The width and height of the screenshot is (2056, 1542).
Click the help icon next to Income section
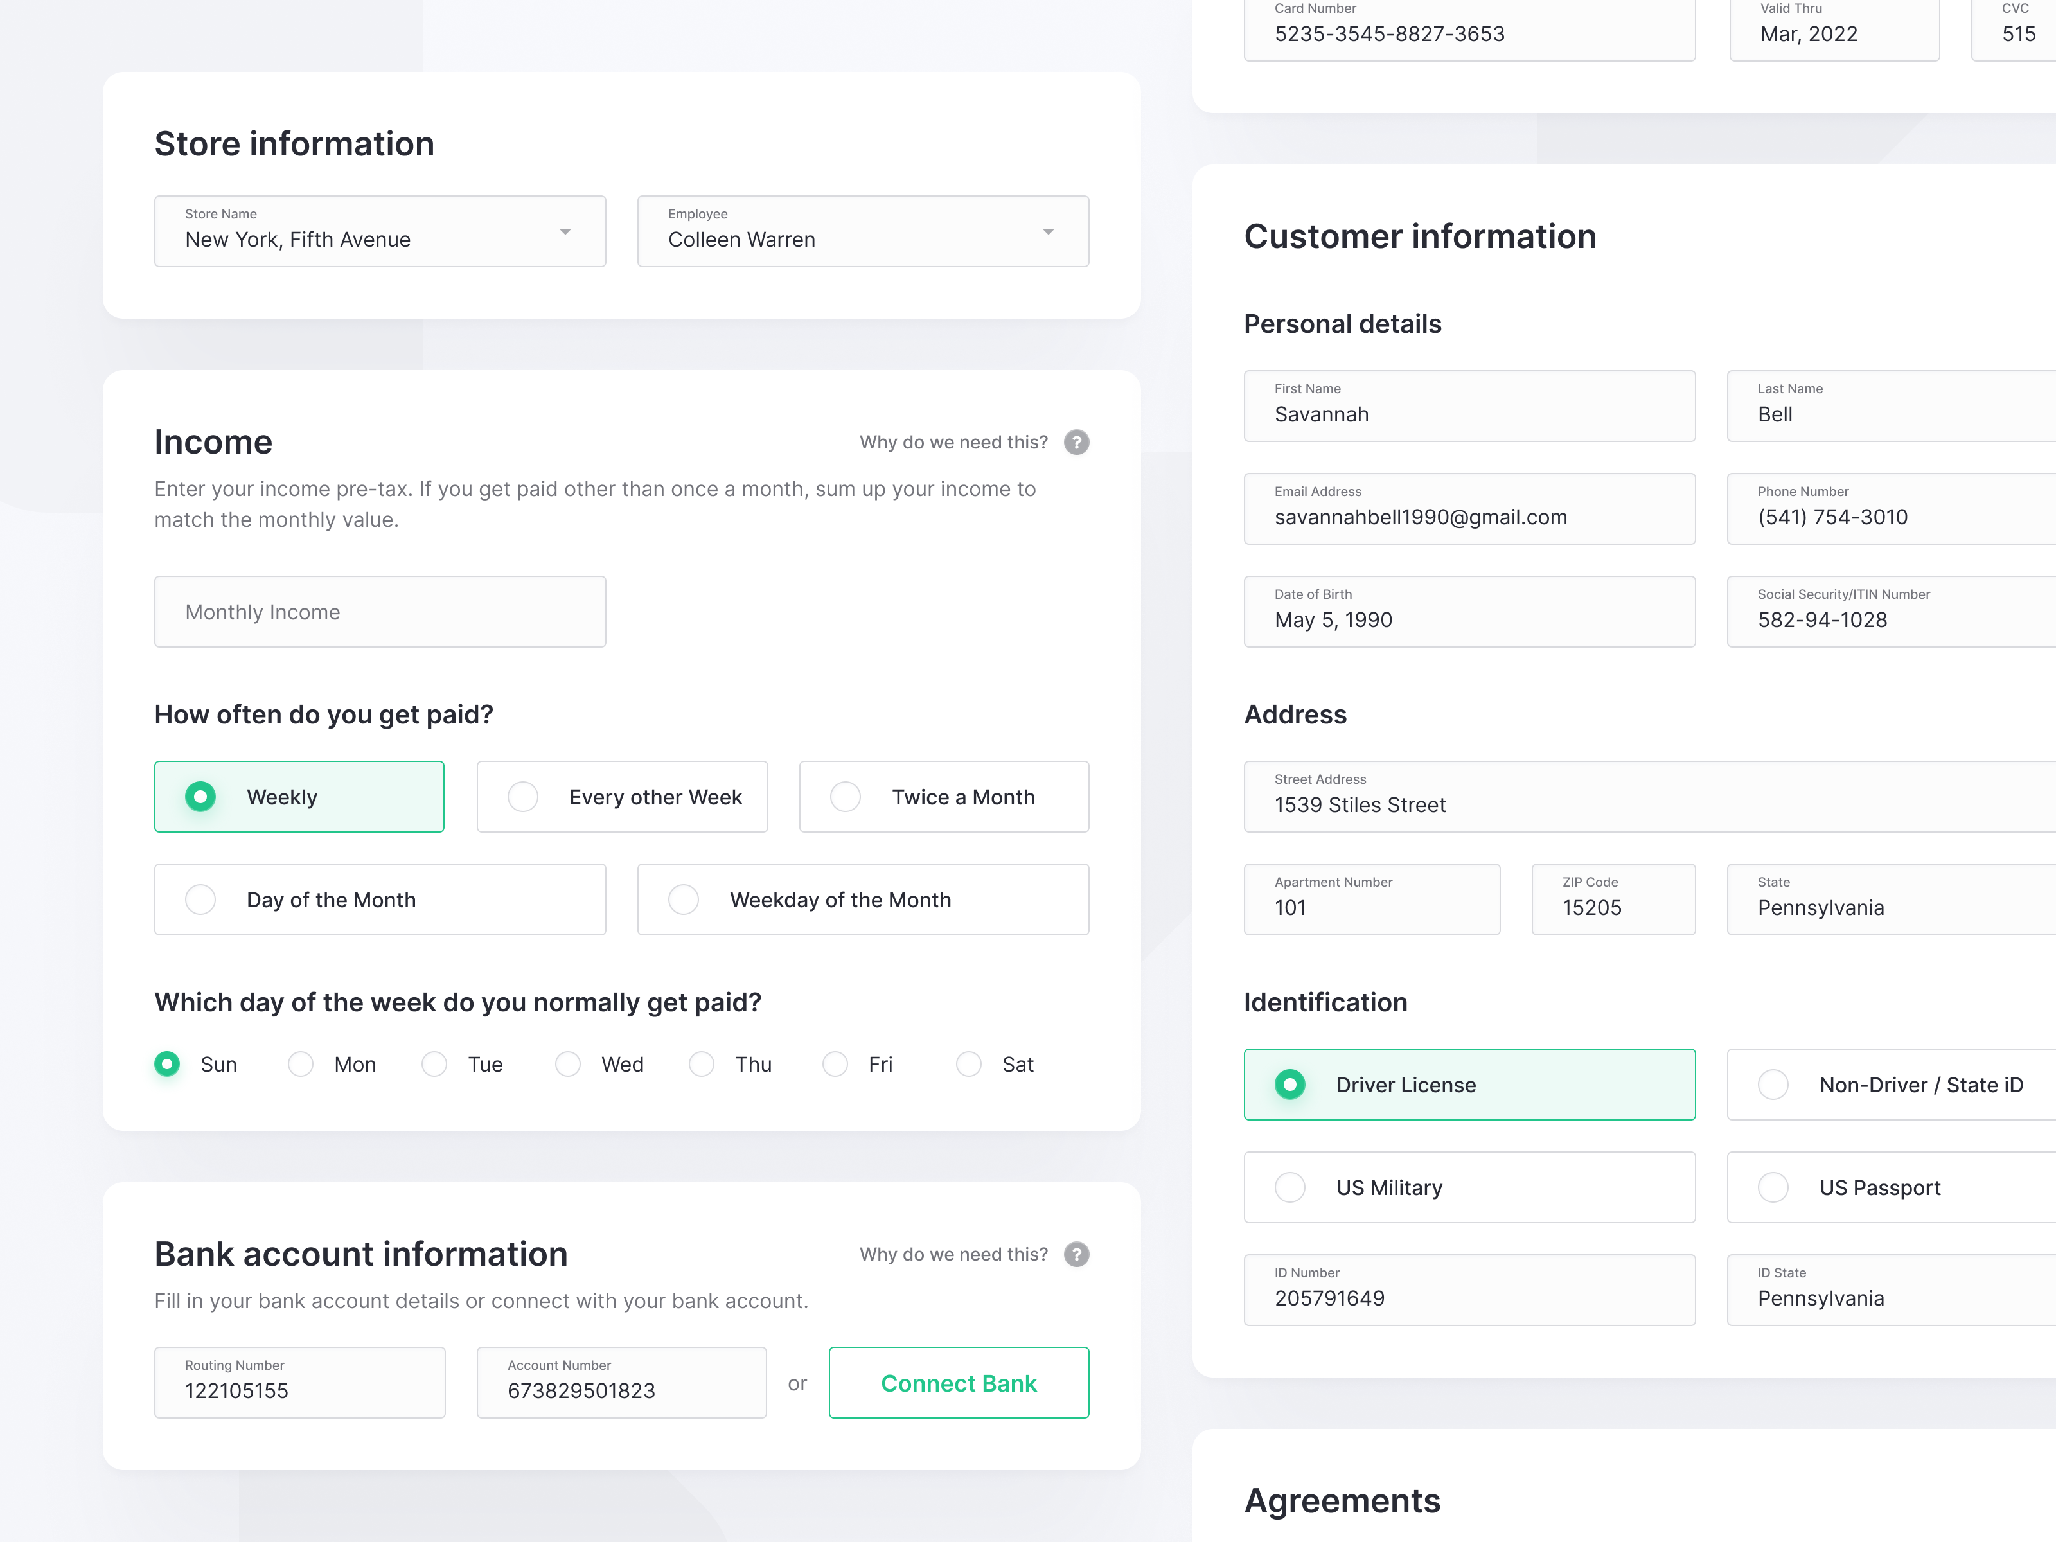(1076, 443)
